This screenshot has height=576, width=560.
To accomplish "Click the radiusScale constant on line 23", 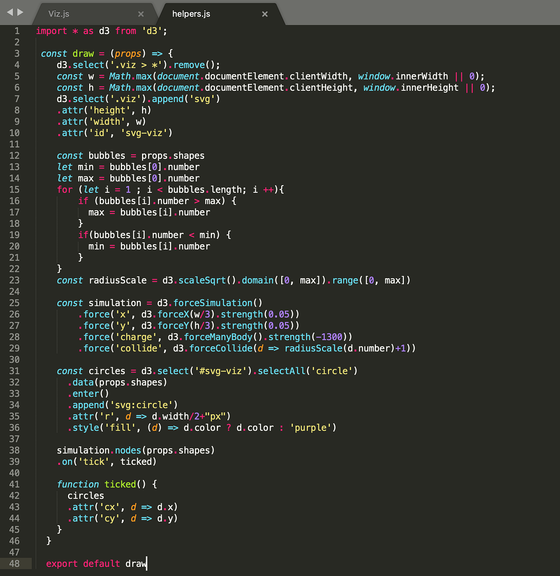I will (118, 280).
